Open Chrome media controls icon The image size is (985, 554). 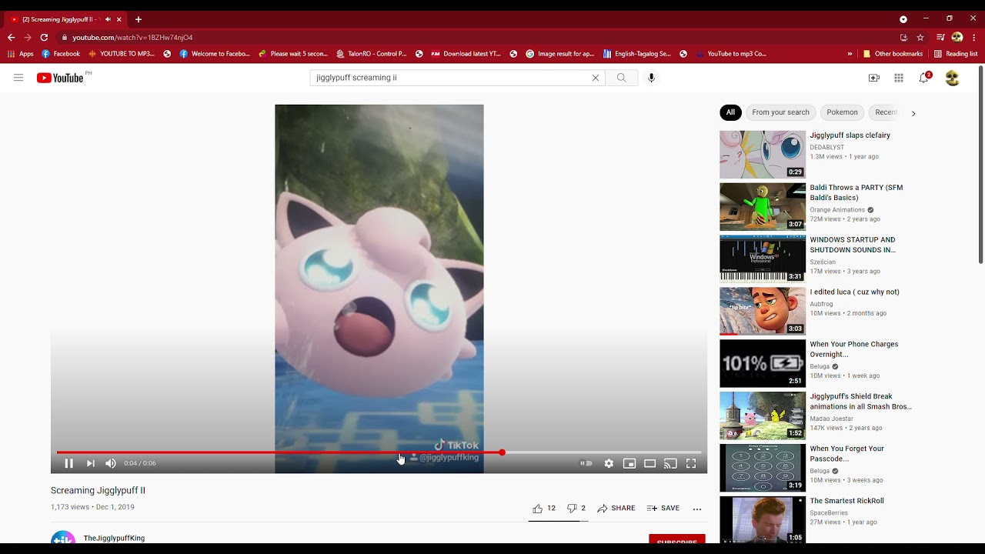pos(940,37)
